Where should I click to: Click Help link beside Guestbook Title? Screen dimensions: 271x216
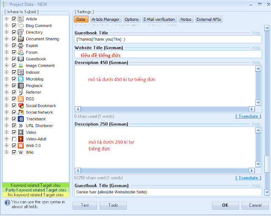(x=256, y=33)
